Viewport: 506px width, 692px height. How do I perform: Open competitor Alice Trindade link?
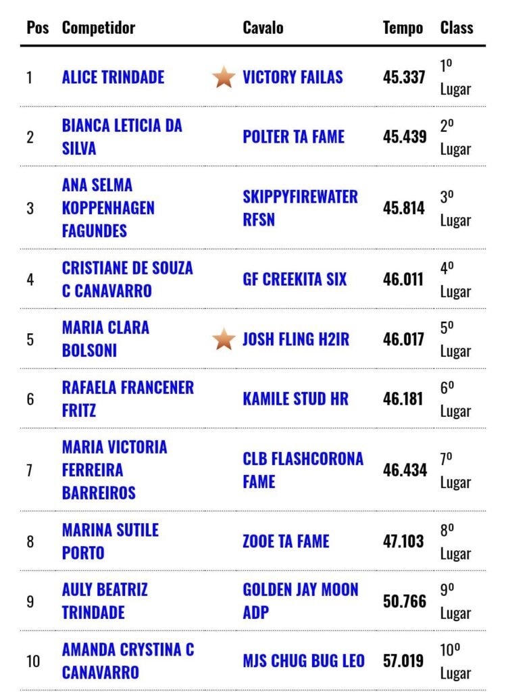pos(113,77)
